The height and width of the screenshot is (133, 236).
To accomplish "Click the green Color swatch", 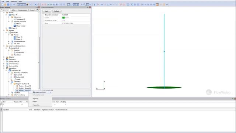I will (63, 18).
